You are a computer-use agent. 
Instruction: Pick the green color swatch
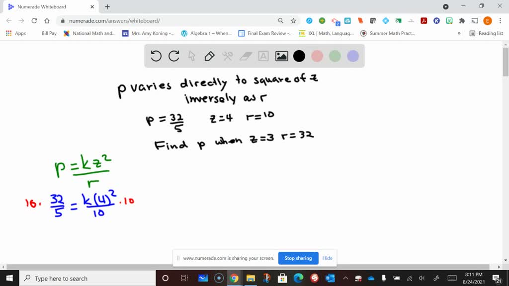(335, 56)
